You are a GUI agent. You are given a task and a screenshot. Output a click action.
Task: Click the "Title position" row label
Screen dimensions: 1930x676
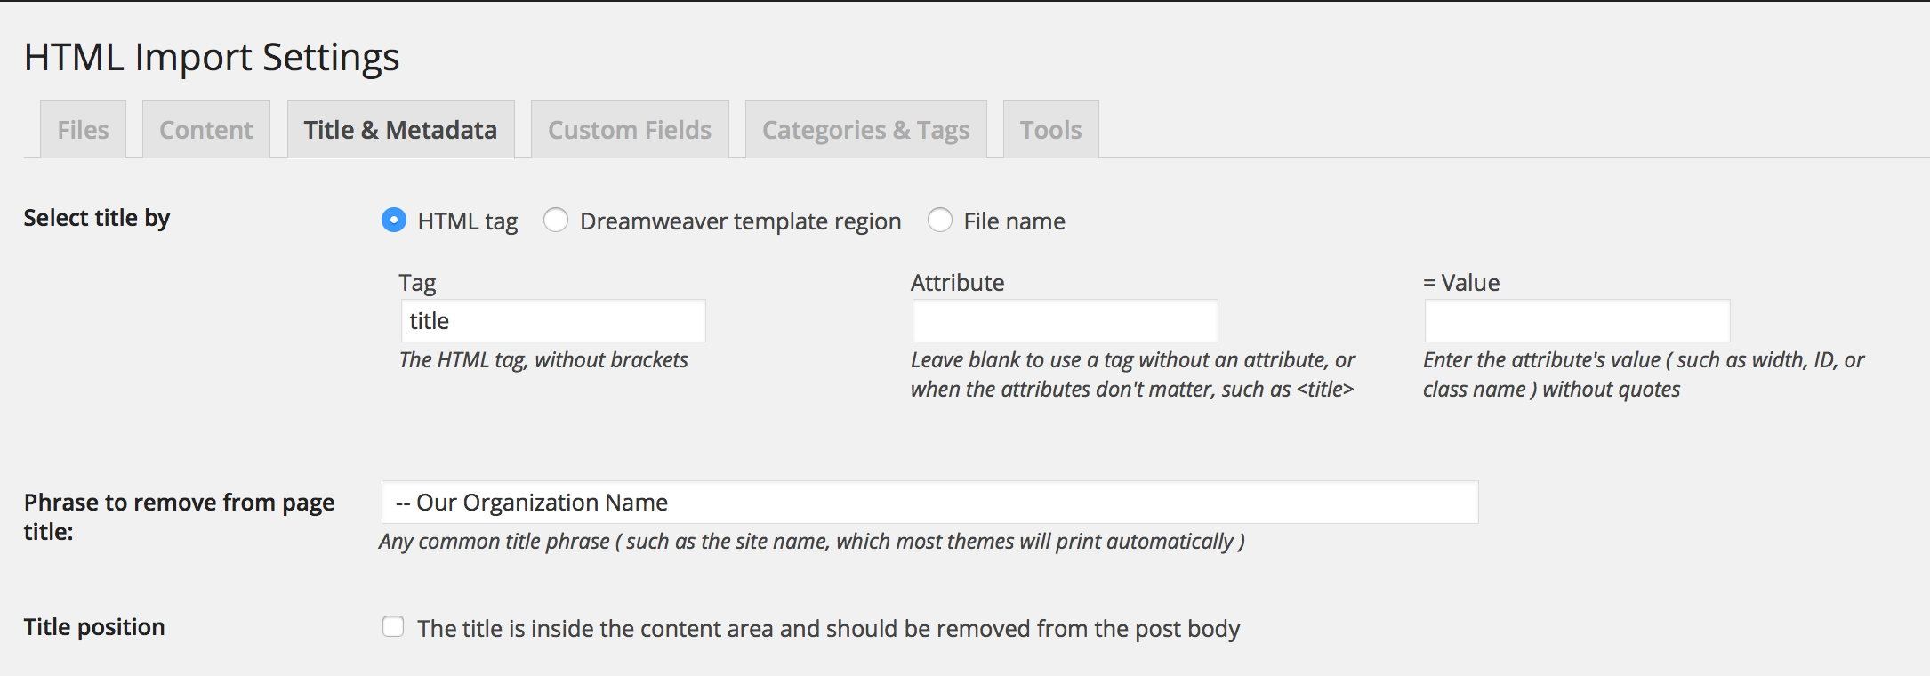pyautogui.click(x=94, y=627)
